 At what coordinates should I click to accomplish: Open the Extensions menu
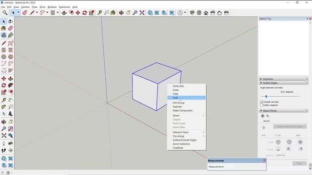click(x=64, y=7)
